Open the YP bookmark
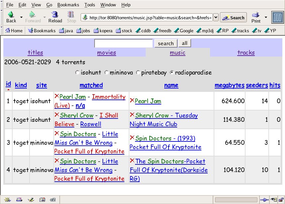 (270, 31)
